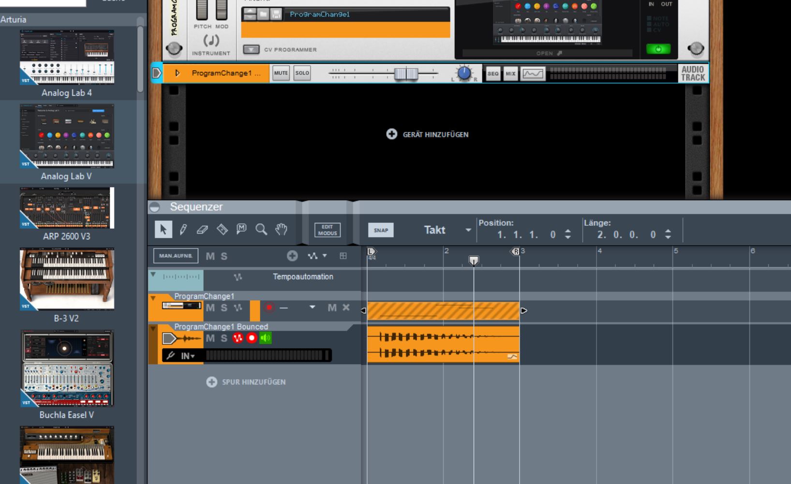The height and width of the screenshot is (484, 791).
Task: Select the arrow selection tool
Action: 164,229
